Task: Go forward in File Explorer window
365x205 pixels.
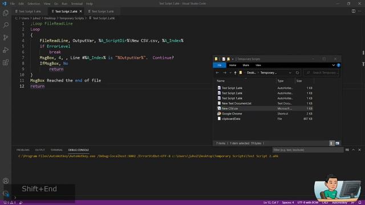Action: 225,73
